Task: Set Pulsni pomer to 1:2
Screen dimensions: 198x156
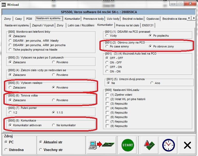Action: [x=10, y=113]
